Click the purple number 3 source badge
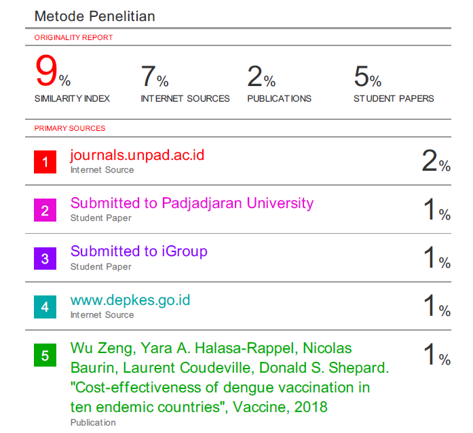The width and height of the screenshot is (473, 433). tap(45, 259)
